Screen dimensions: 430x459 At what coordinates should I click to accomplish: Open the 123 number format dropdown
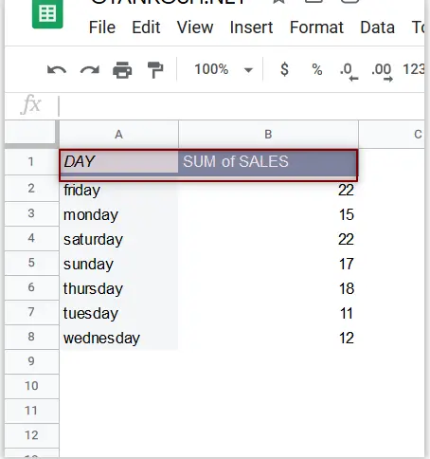pos(414,69)
